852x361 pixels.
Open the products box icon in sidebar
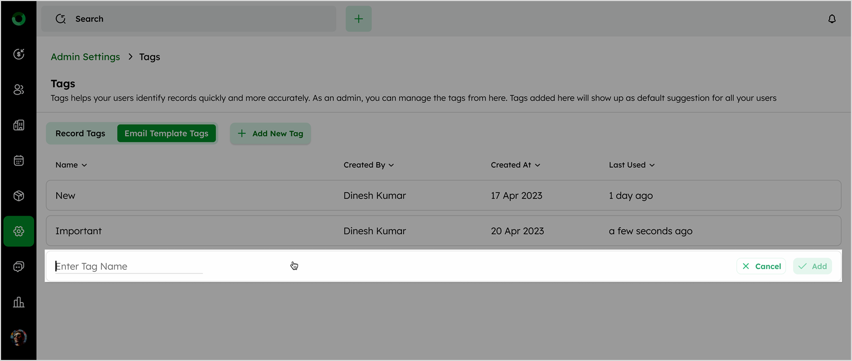pyautogui.click(x=19, y=196)
